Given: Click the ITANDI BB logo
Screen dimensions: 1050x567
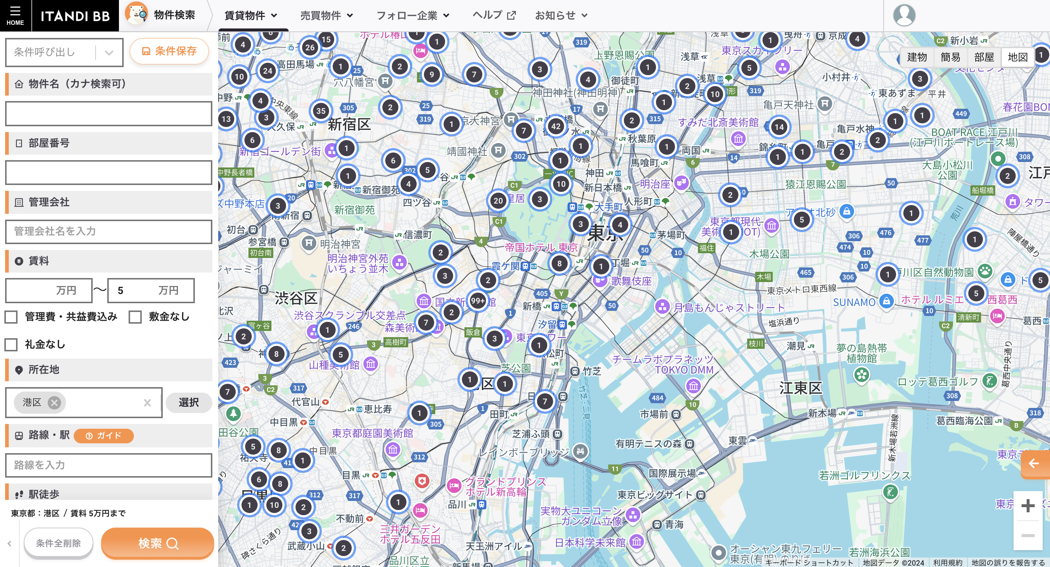Looking at the screenshot, I should click(76, 16).
